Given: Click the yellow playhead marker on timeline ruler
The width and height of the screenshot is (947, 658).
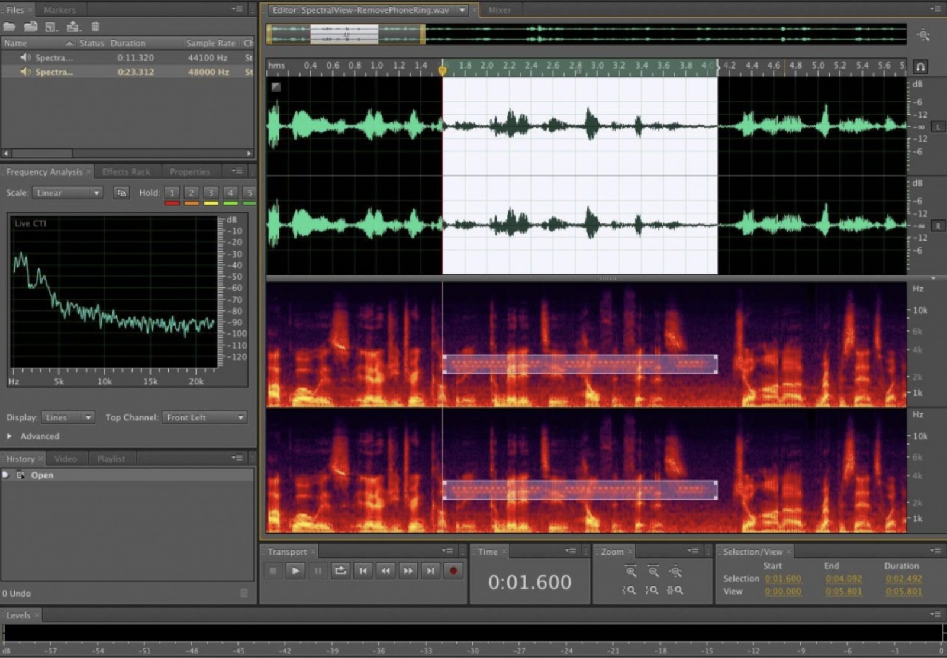Looking at the screenshot, I should (x=442, y=70).
